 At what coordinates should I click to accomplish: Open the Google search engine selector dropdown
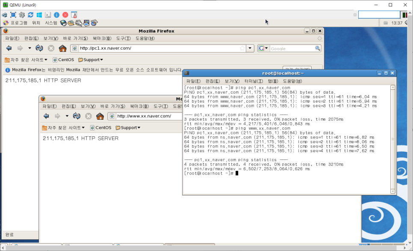[263, 48]
